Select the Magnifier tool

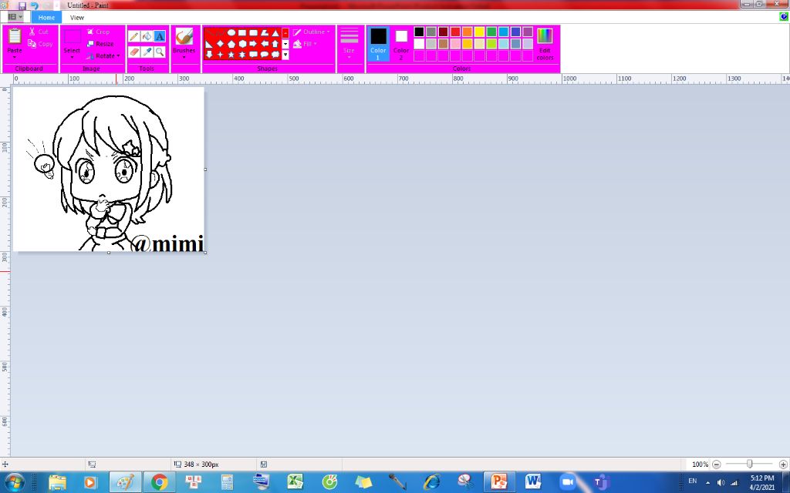click(x=160, y=52)
